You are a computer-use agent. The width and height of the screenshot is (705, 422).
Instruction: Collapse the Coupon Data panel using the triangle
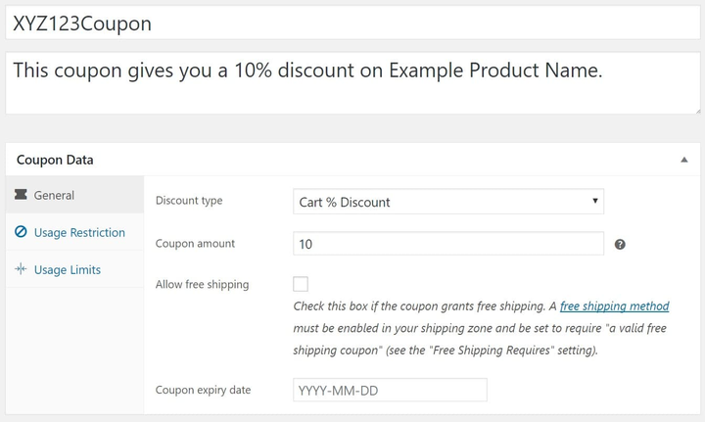pos(684,160)
